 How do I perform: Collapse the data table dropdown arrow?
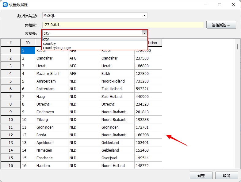coord(144,33)
